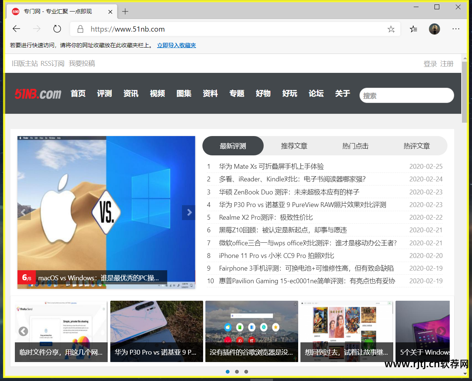Viewport: 472px width, 381px height.
Task: Open article Fairphone 3手机评测
Action: 306,268
